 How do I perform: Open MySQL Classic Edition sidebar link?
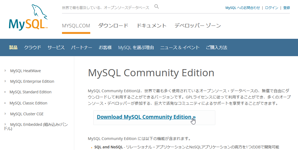pyautogui.click(x=28, y=103)
